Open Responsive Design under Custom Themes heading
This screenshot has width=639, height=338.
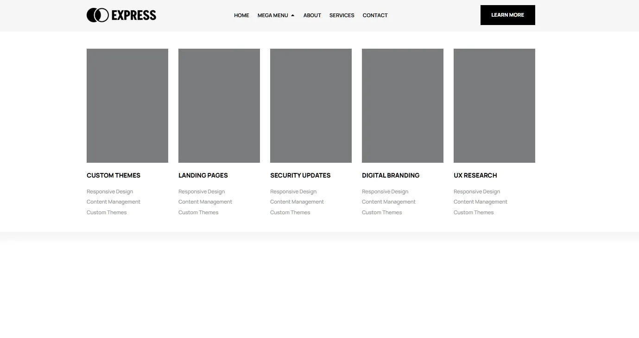tap(110, 191)
